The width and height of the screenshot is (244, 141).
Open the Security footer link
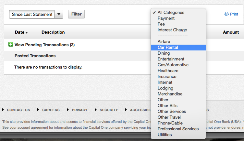(x=109, y=110)
